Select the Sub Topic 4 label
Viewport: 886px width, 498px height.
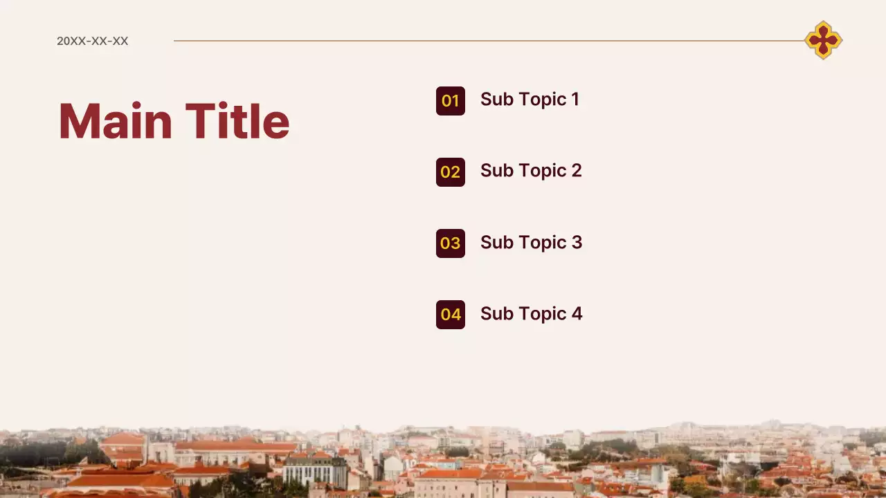(531, 314)
